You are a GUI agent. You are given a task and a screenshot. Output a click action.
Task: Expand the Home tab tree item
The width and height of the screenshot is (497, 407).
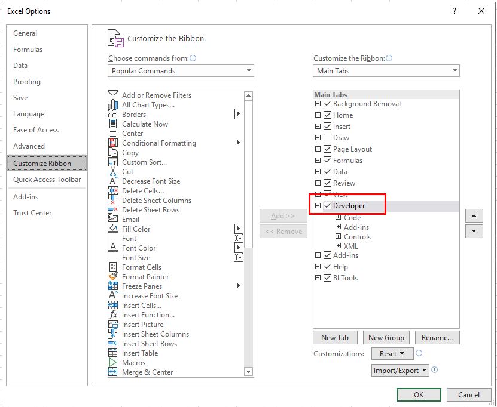[x=318, y=115]
